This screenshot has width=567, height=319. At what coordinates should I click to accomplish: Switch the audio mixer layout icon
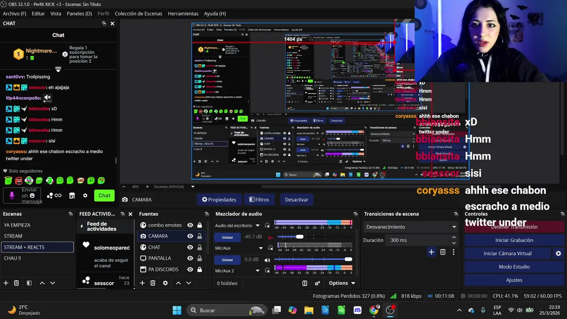coord(305,283)
